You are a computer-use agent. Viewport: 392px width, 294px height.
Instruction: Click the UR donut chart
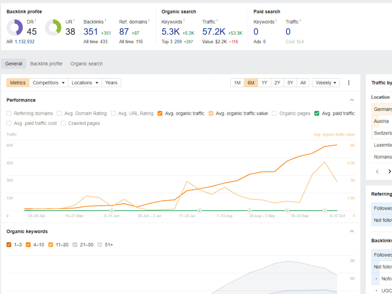(x=53, y=27)
